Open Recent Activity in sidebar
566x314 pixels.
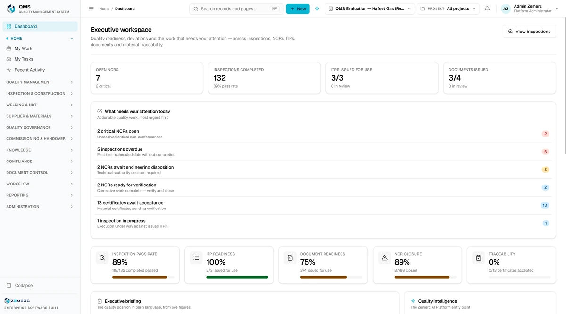tap(40, 70)
